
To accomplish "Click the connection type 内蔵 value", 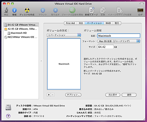I will click(x=36, y=113).
